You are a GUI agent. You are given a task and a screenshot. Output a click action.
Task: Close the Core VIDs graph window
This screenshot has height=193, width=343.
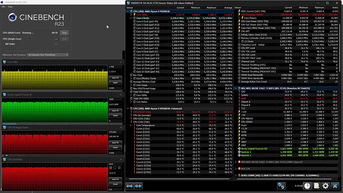point(121,62)
